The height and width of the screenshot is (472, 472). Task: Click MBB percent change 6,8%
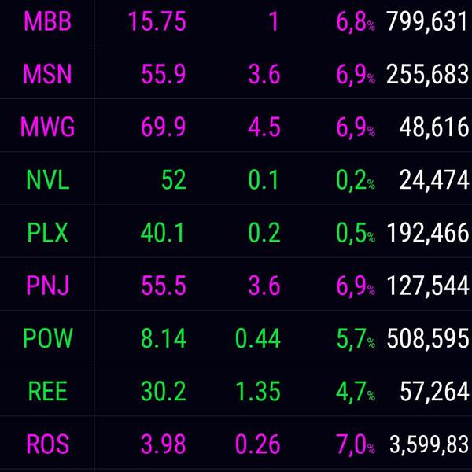[x=356, y=22]
